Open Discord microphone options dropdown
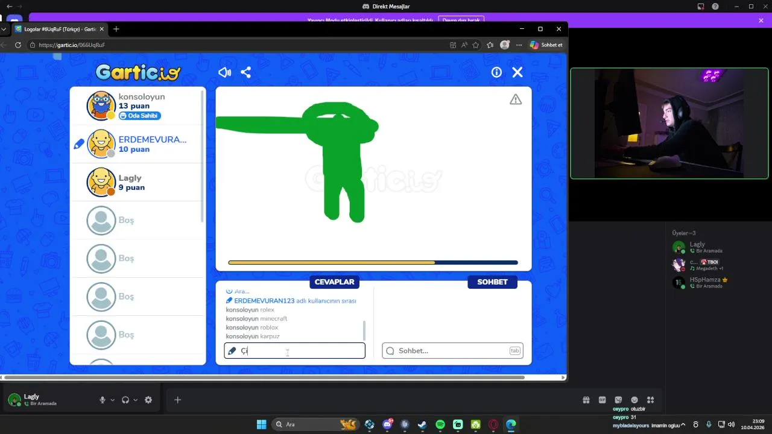Image resolution: width=772 pixels, height=434 pixels. coord(113,400)
